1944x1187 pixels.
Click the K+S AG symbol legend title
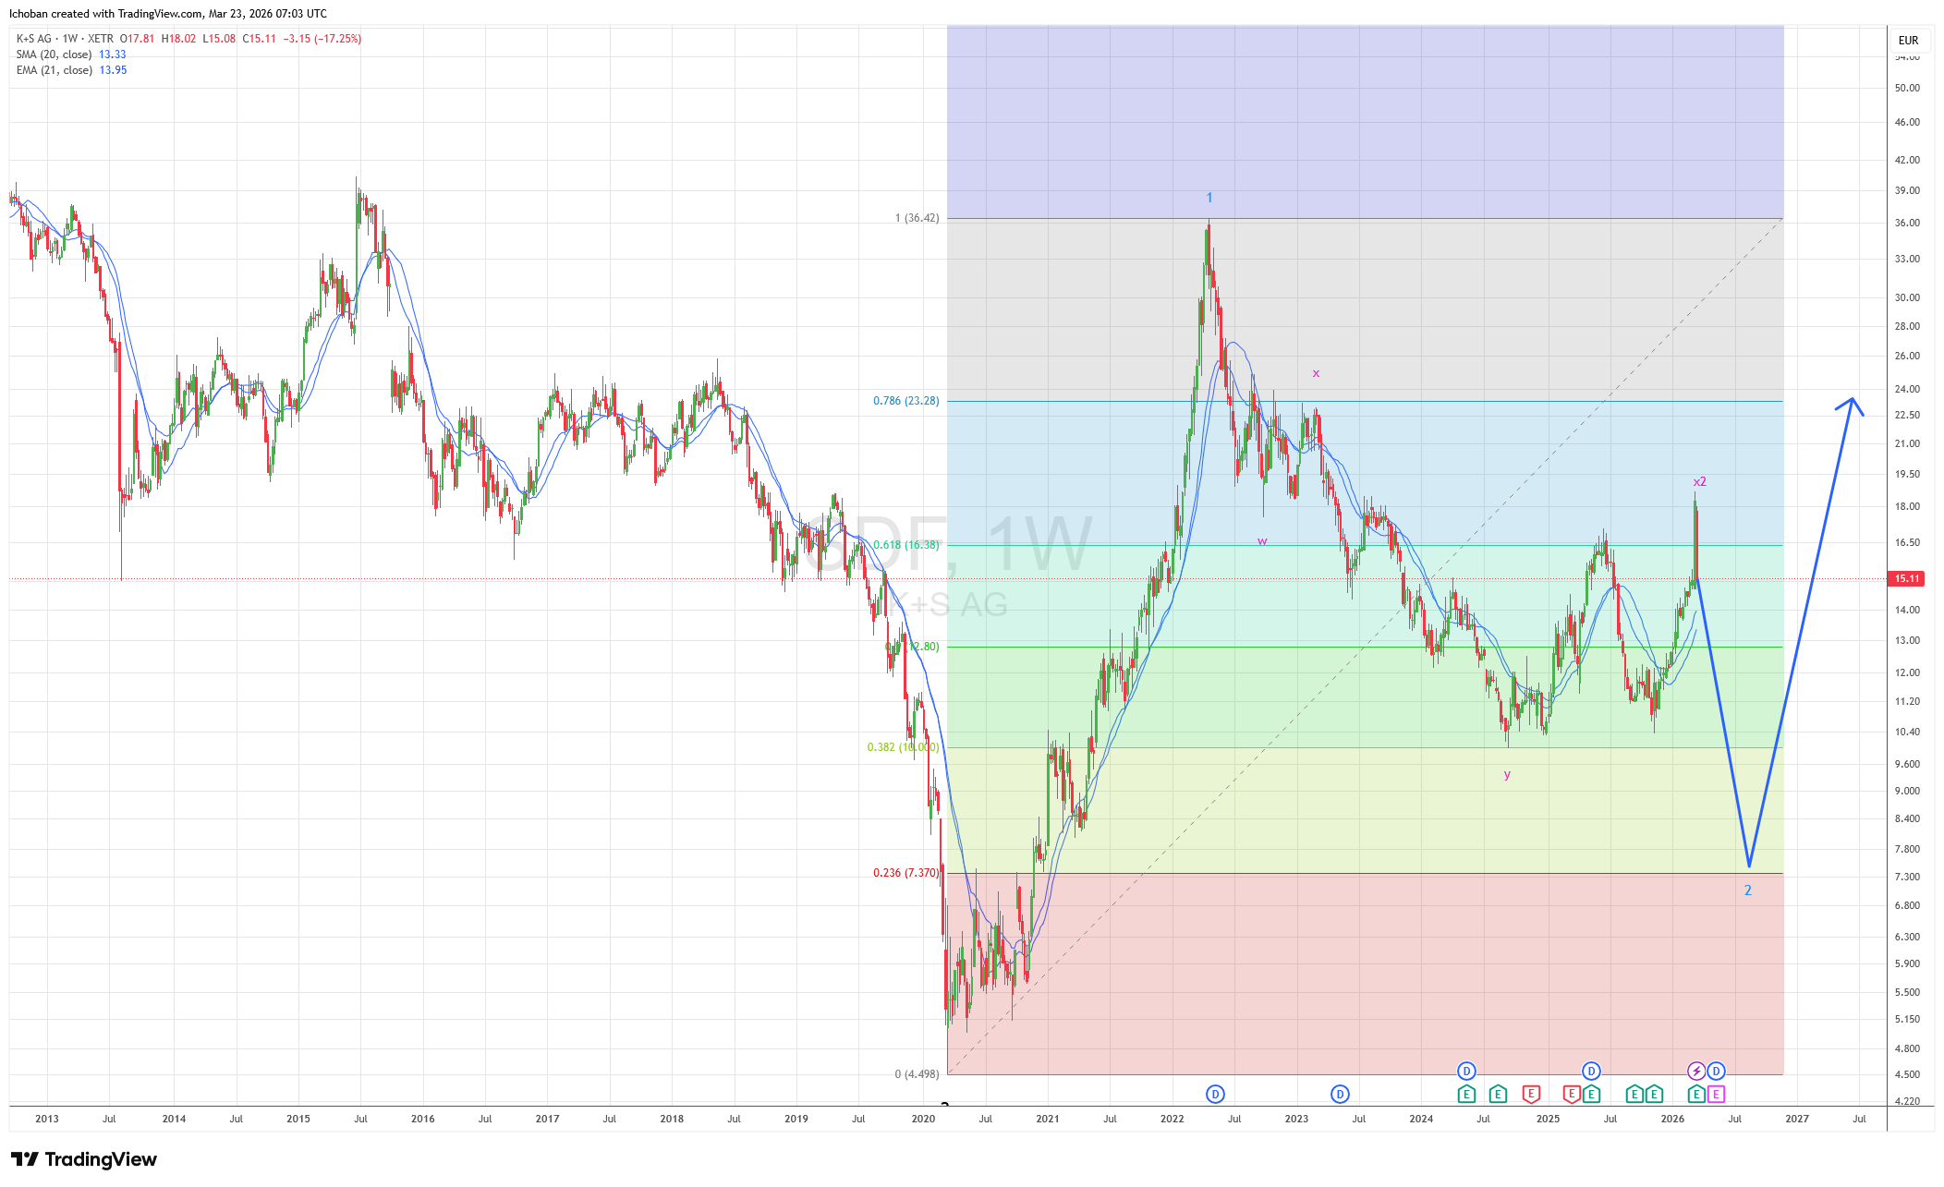point(34,39)
